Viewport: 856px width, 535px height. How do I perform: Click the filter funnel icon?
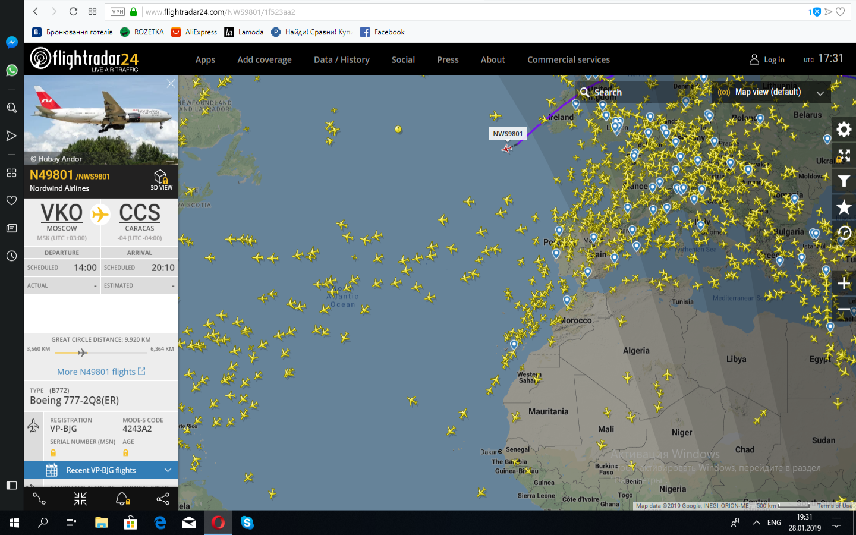844,181
